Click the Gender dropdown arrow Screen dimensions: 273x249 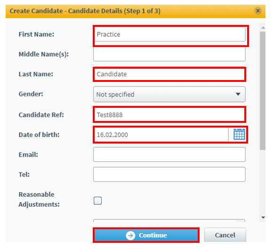point(238,94)
